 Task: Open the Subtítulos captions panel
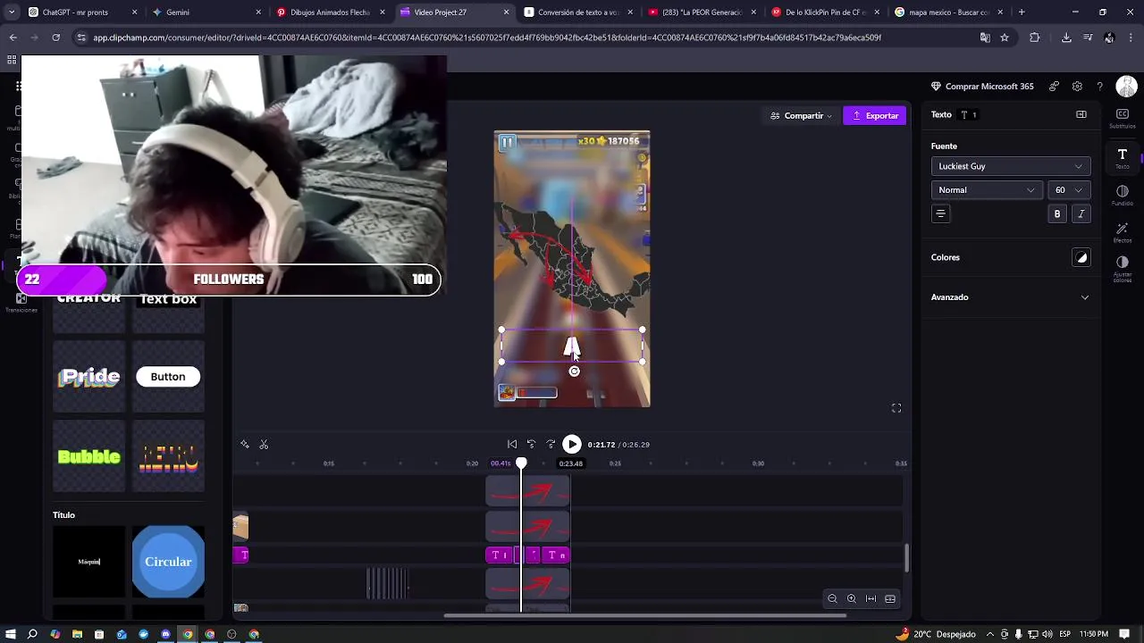pos(1123,118)
